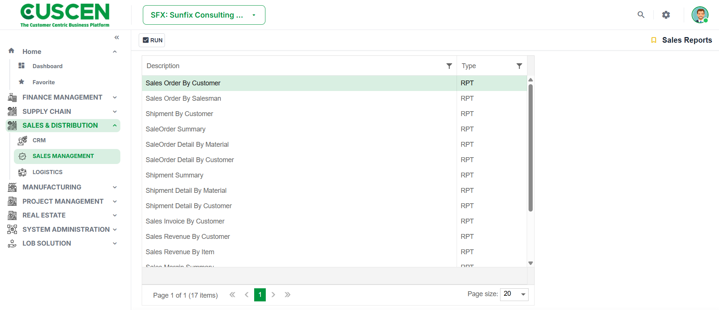Go to the last page using the double arrow
Viewport: 719px width, 310px height.
[x=288, y=295]
